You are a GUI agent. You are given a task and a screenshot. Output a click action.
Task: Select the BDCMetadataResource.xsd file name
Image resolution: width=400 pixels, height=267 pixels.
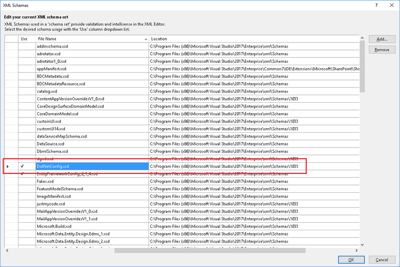(x=92, y=84)
